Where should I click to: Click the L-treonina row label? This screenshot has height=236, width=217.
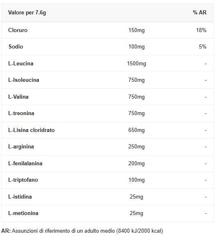point(21,113)
